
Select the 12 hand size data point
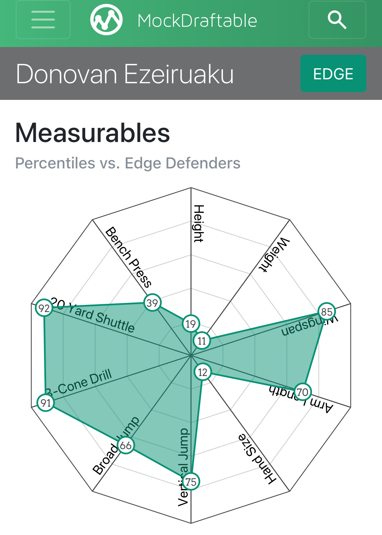203,372
